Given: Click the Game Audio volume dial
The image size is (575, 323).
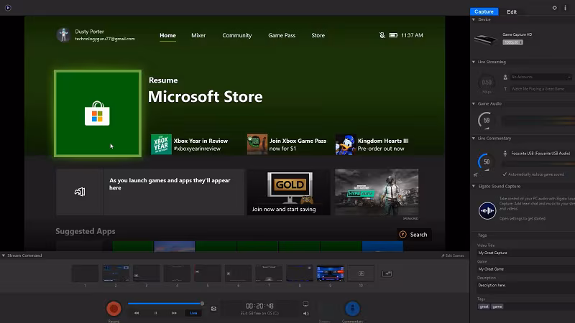Looking at the screenshot, I should pos(487,121).
